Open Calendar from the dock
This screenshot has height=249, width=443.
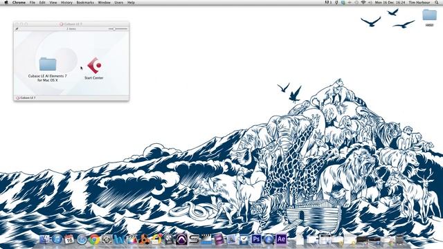click(69, 239)
